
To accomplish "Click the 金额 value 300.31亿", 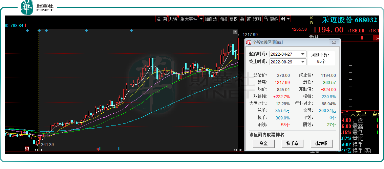I will click(327, 111).
